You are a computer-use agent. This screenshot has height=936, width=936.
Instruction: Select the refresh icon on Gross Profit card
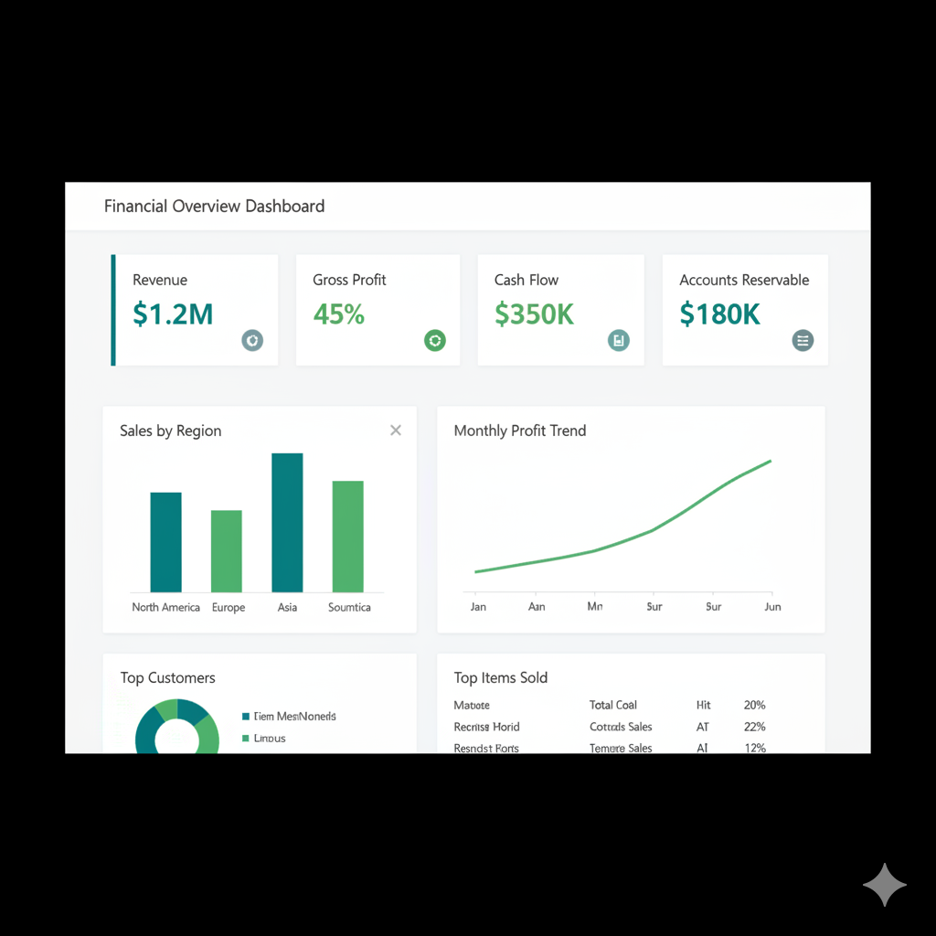tap(435, 340)
